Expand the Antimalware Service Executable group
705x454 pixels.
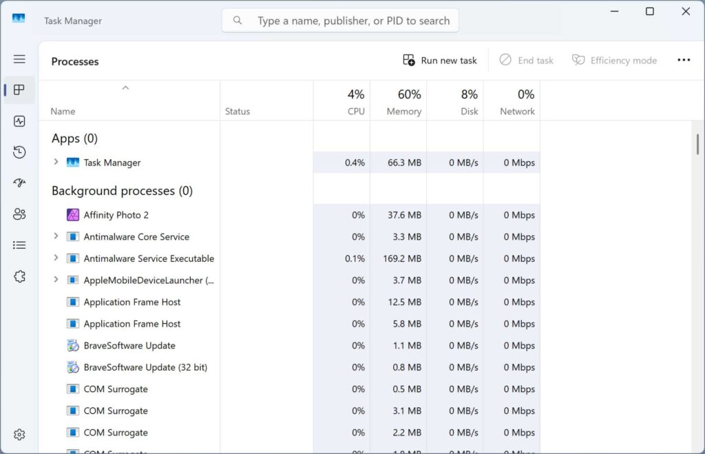pyautogui.click(x=56, y=258)
